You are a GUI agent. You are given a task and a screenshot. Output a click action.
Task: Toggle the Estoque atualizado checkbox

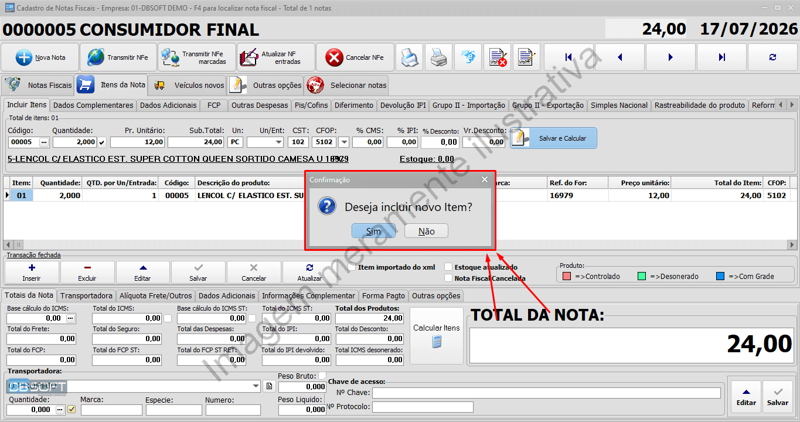[x=448, y=267]
